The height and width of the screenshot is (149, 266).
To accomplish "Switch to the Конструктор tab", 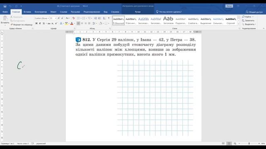I will point(41,12).
